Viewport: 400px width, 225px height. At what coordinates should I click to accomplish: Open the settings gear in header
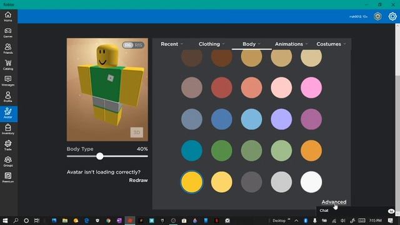392,16
